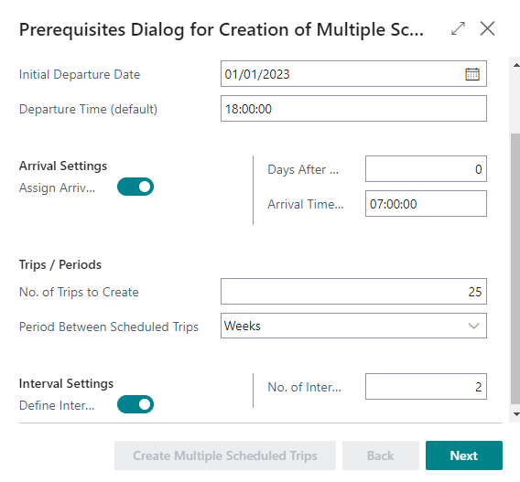This screenshot has height=482, width=520.
Task: Select the Departure Time (default) field
Action: click(x=353, y=109)
